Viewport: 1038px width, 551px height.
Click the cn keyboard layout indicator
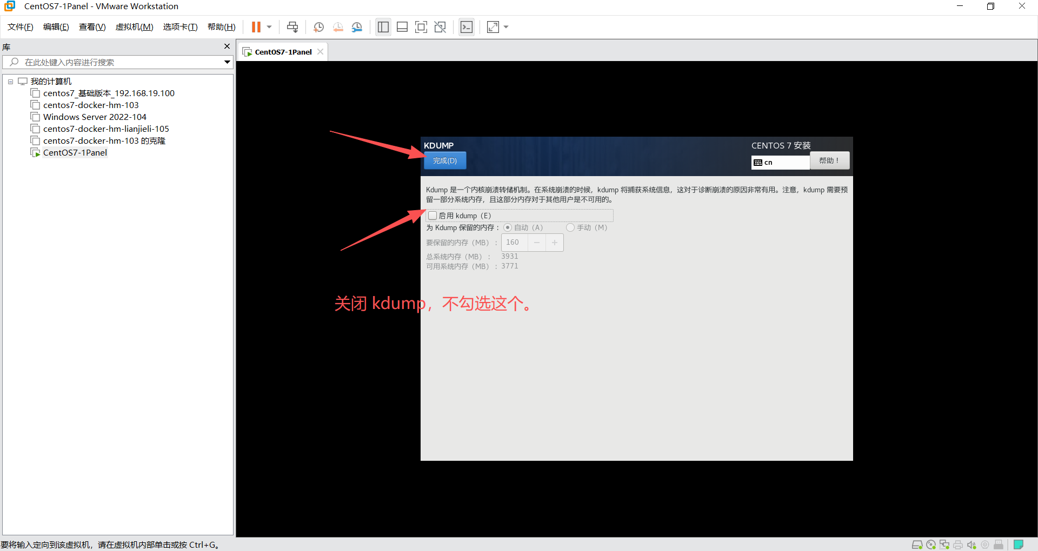point(780,162)
